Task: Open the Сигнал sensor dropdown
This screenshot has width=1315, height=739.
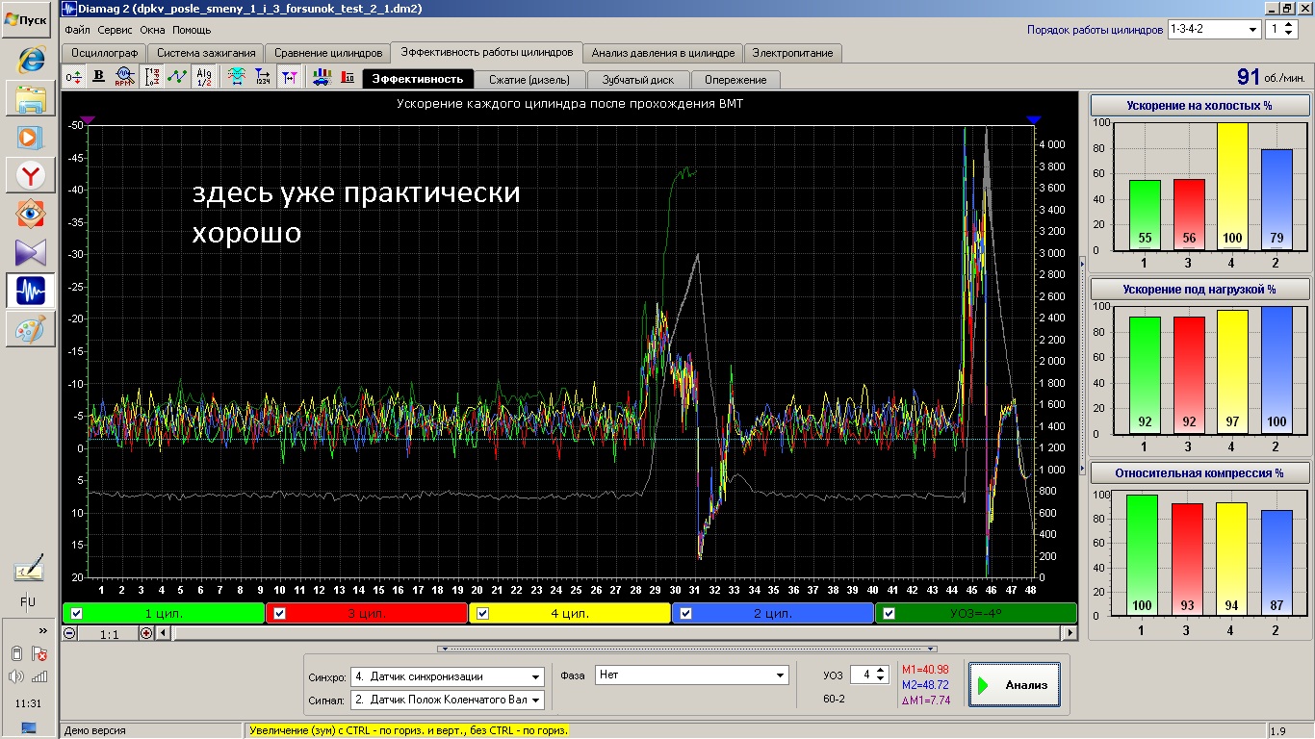Action: coord(447,701)
